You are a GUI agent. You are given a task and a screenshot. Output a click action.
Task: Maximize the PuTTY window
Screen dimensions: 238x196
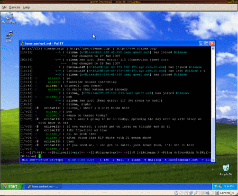tap(207, 43)
